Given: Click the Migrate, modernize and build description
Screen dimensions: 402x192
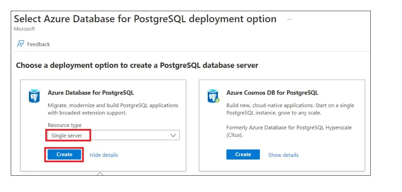Looking at the screenshot, I should click(x=113, y=109).
